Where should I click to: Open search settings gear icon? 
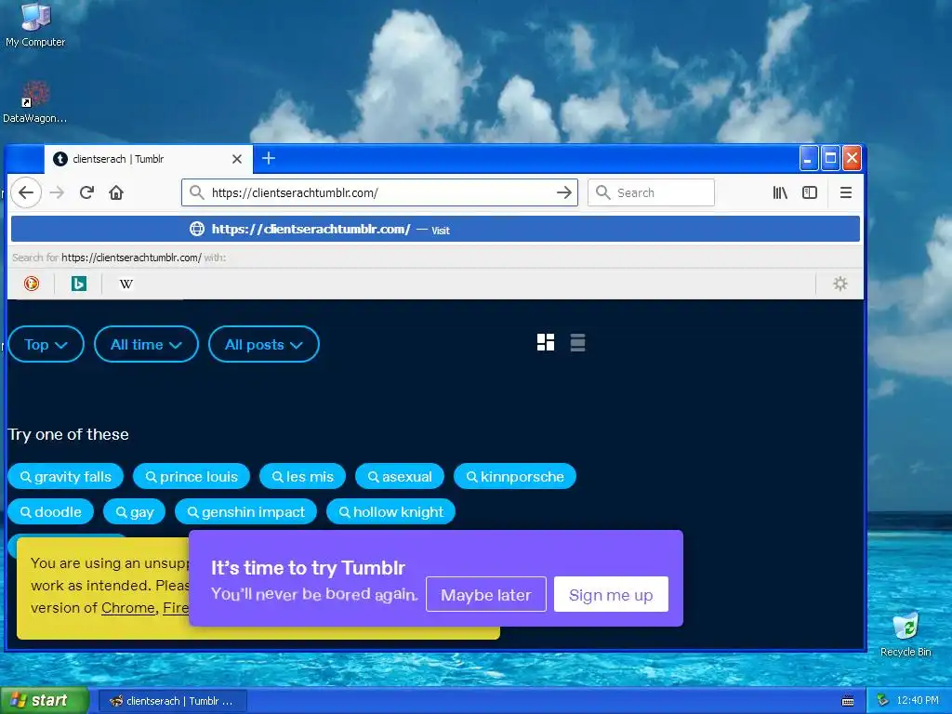tap(840, 284)
